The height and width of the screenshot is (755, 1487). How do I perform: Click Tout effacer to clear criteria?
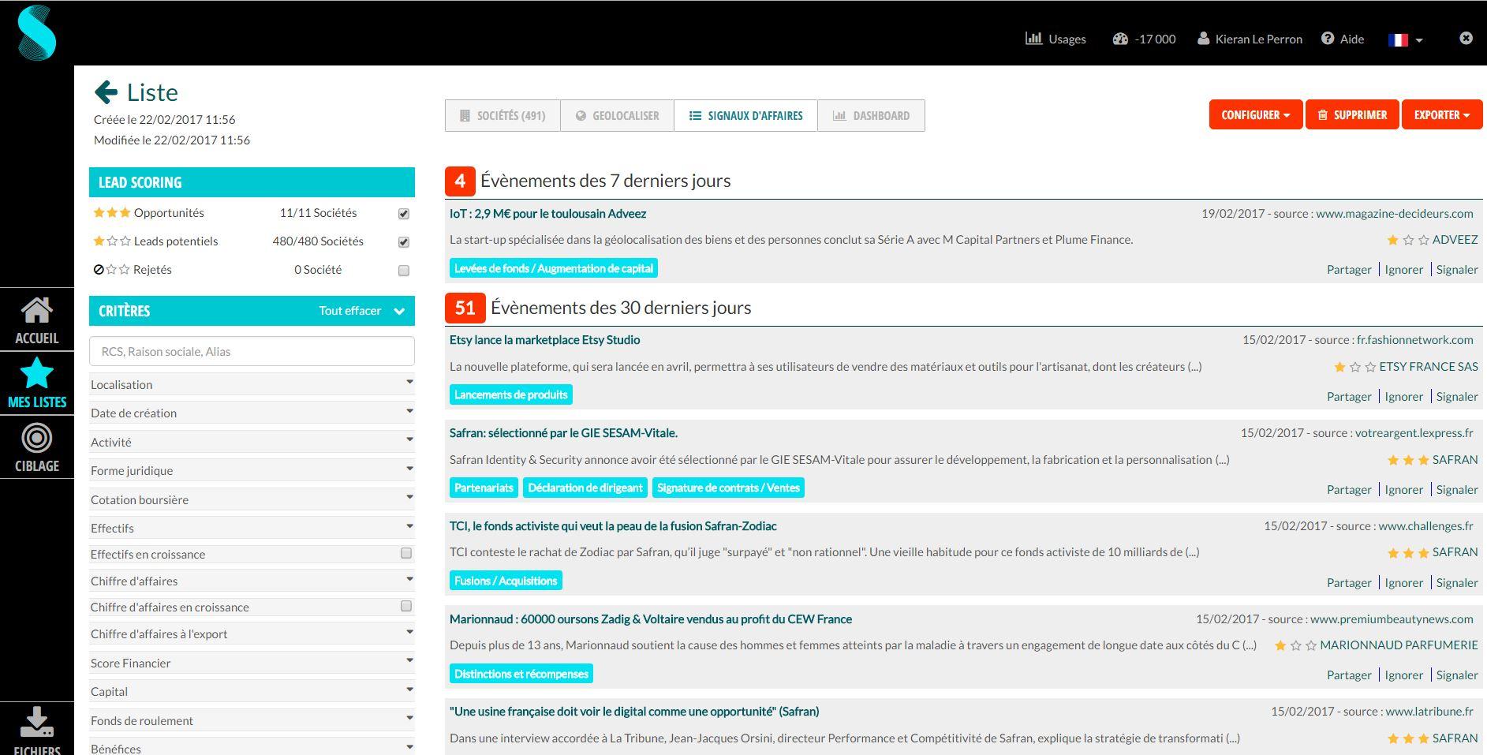tap(349, 310)
